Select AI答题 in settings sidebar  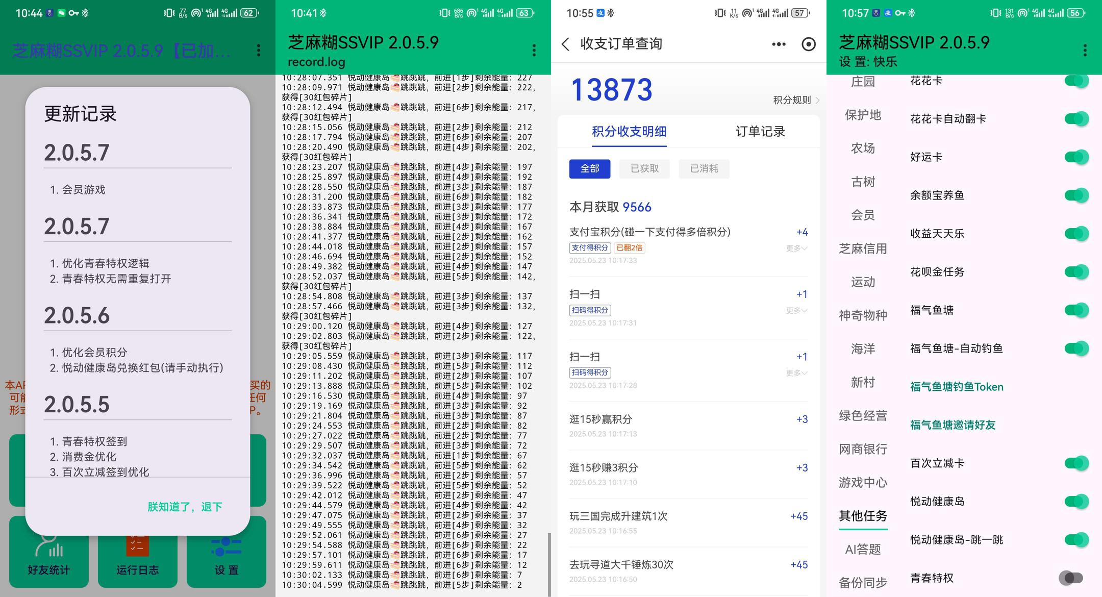(863, 550)
